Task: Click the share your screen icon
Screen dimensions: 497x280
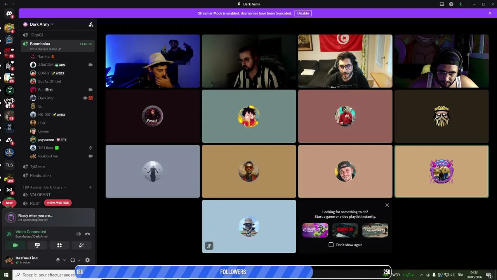Action: pos(37,245)
